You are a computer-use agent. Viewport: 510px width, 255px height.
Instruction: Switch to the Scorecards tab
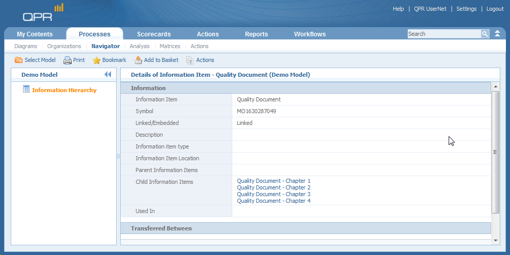153,34
